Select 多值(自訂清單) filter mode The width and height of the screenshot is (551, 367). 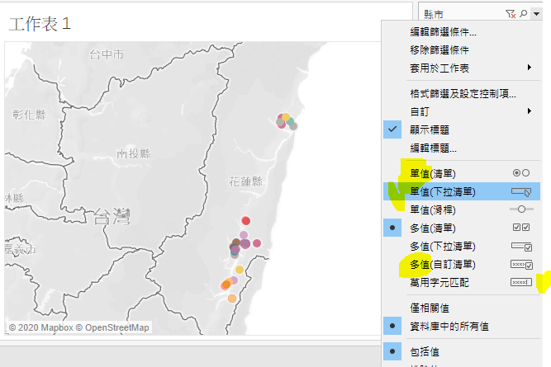pos(462,265)
